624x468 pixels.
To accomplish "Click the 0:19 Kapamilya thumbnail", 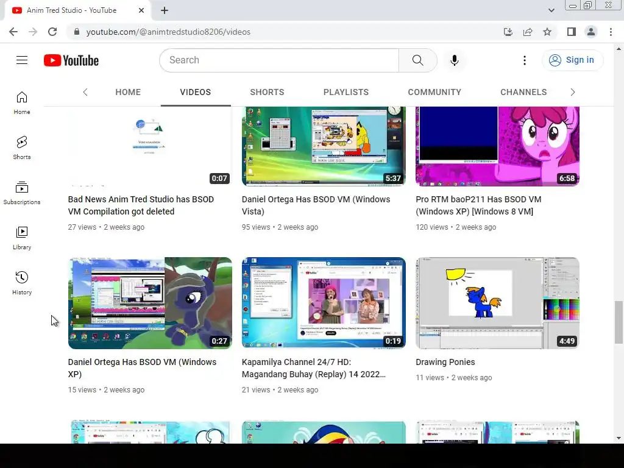I will 324,303.
